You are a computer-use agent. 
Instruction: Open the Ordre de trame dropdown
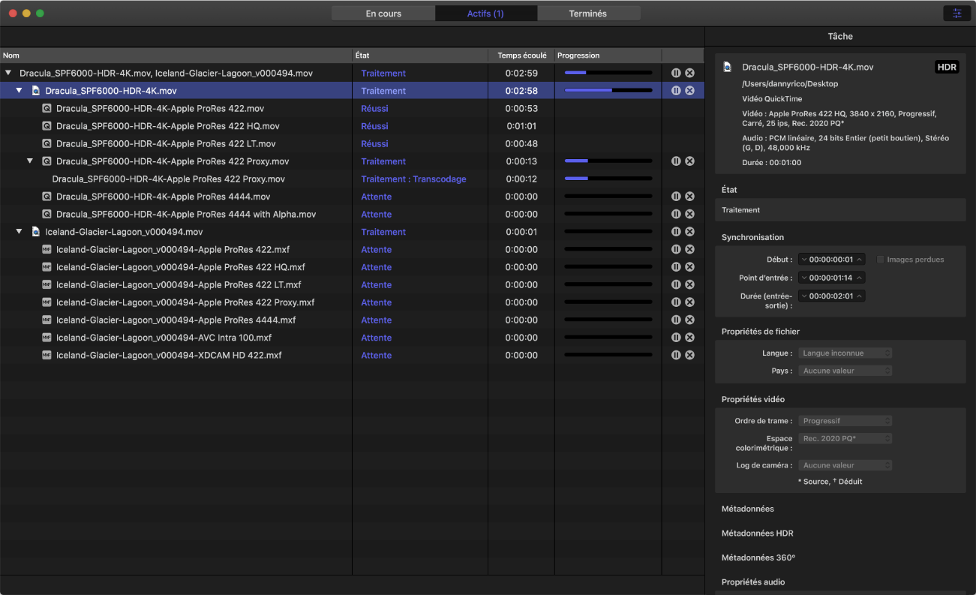(845, 421)
